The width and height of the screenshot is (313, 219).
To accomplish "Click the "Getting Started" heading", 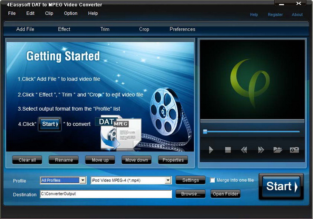I will pyautogui.click(x=63, y=56).
